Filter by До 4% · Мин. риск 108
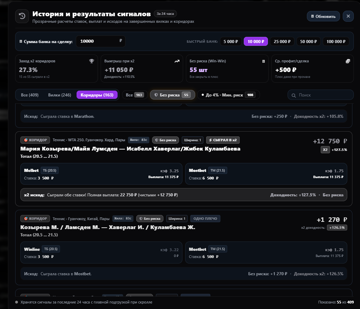Image resolution: width=360 pixels, height=309 pixels. (228, 95)
